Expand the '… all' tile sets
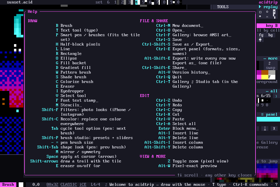 click(272, 91)
